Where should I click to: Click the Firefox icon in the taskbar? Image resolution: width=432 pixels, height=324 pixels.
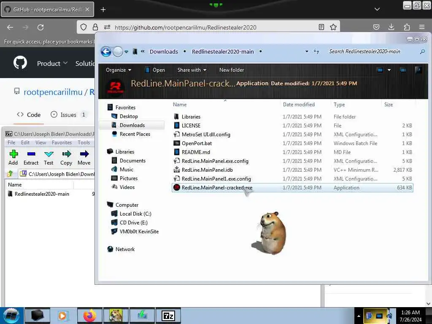89,316
